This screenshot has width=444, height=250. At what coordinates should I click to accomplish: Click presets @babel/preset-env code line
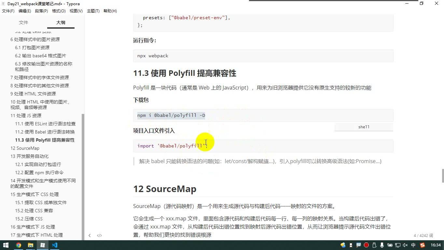186,18
